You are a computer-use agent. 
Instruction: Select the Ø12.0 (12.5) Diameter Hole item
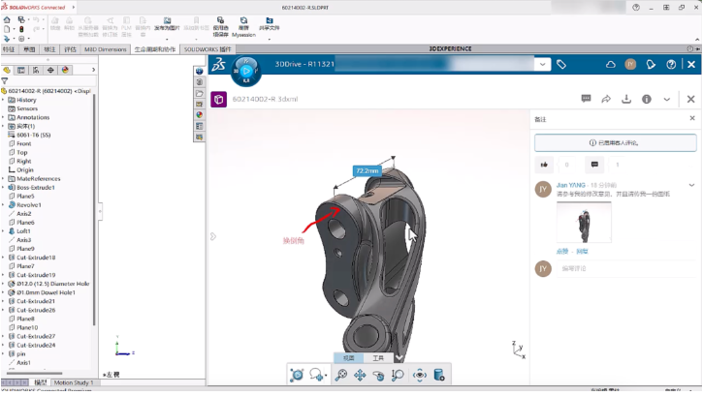[x=53, y=284]
